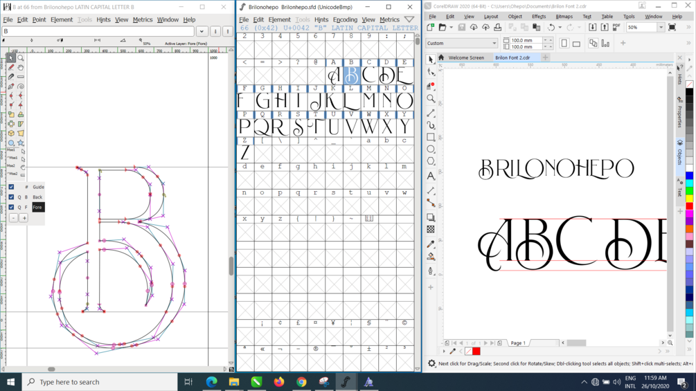696x391 pixels.
Task: Select the landscape orientation button in CorelDRAW
Action: [x=576, y=44]
